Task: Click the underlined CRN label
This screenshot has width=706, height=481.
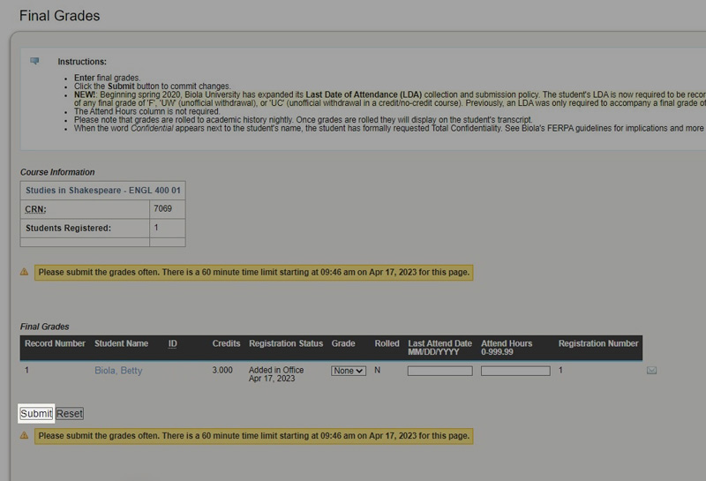Action: click(36, 209)
